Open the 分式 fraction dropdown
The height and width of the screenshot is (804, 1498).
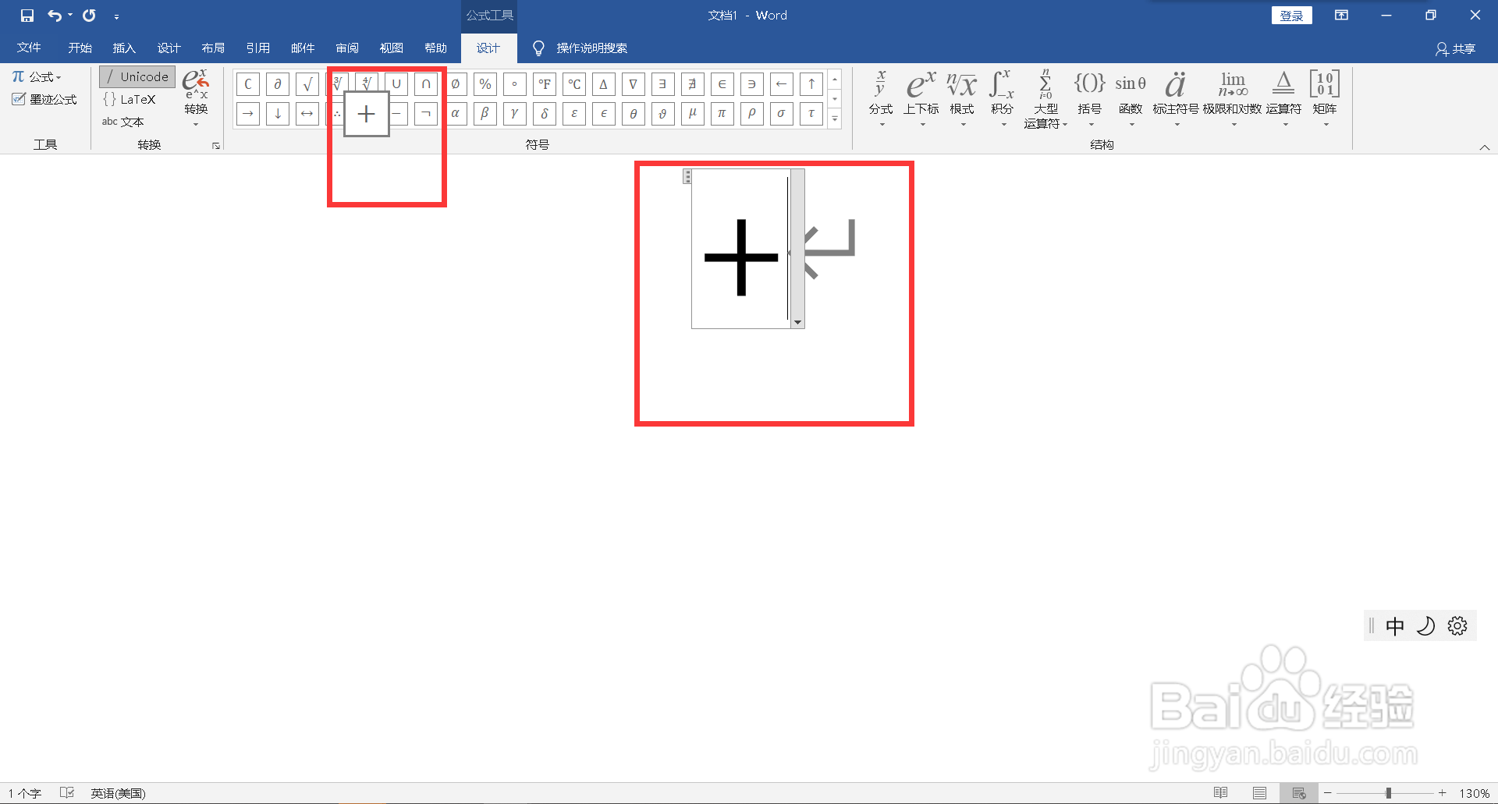point(881,98)
